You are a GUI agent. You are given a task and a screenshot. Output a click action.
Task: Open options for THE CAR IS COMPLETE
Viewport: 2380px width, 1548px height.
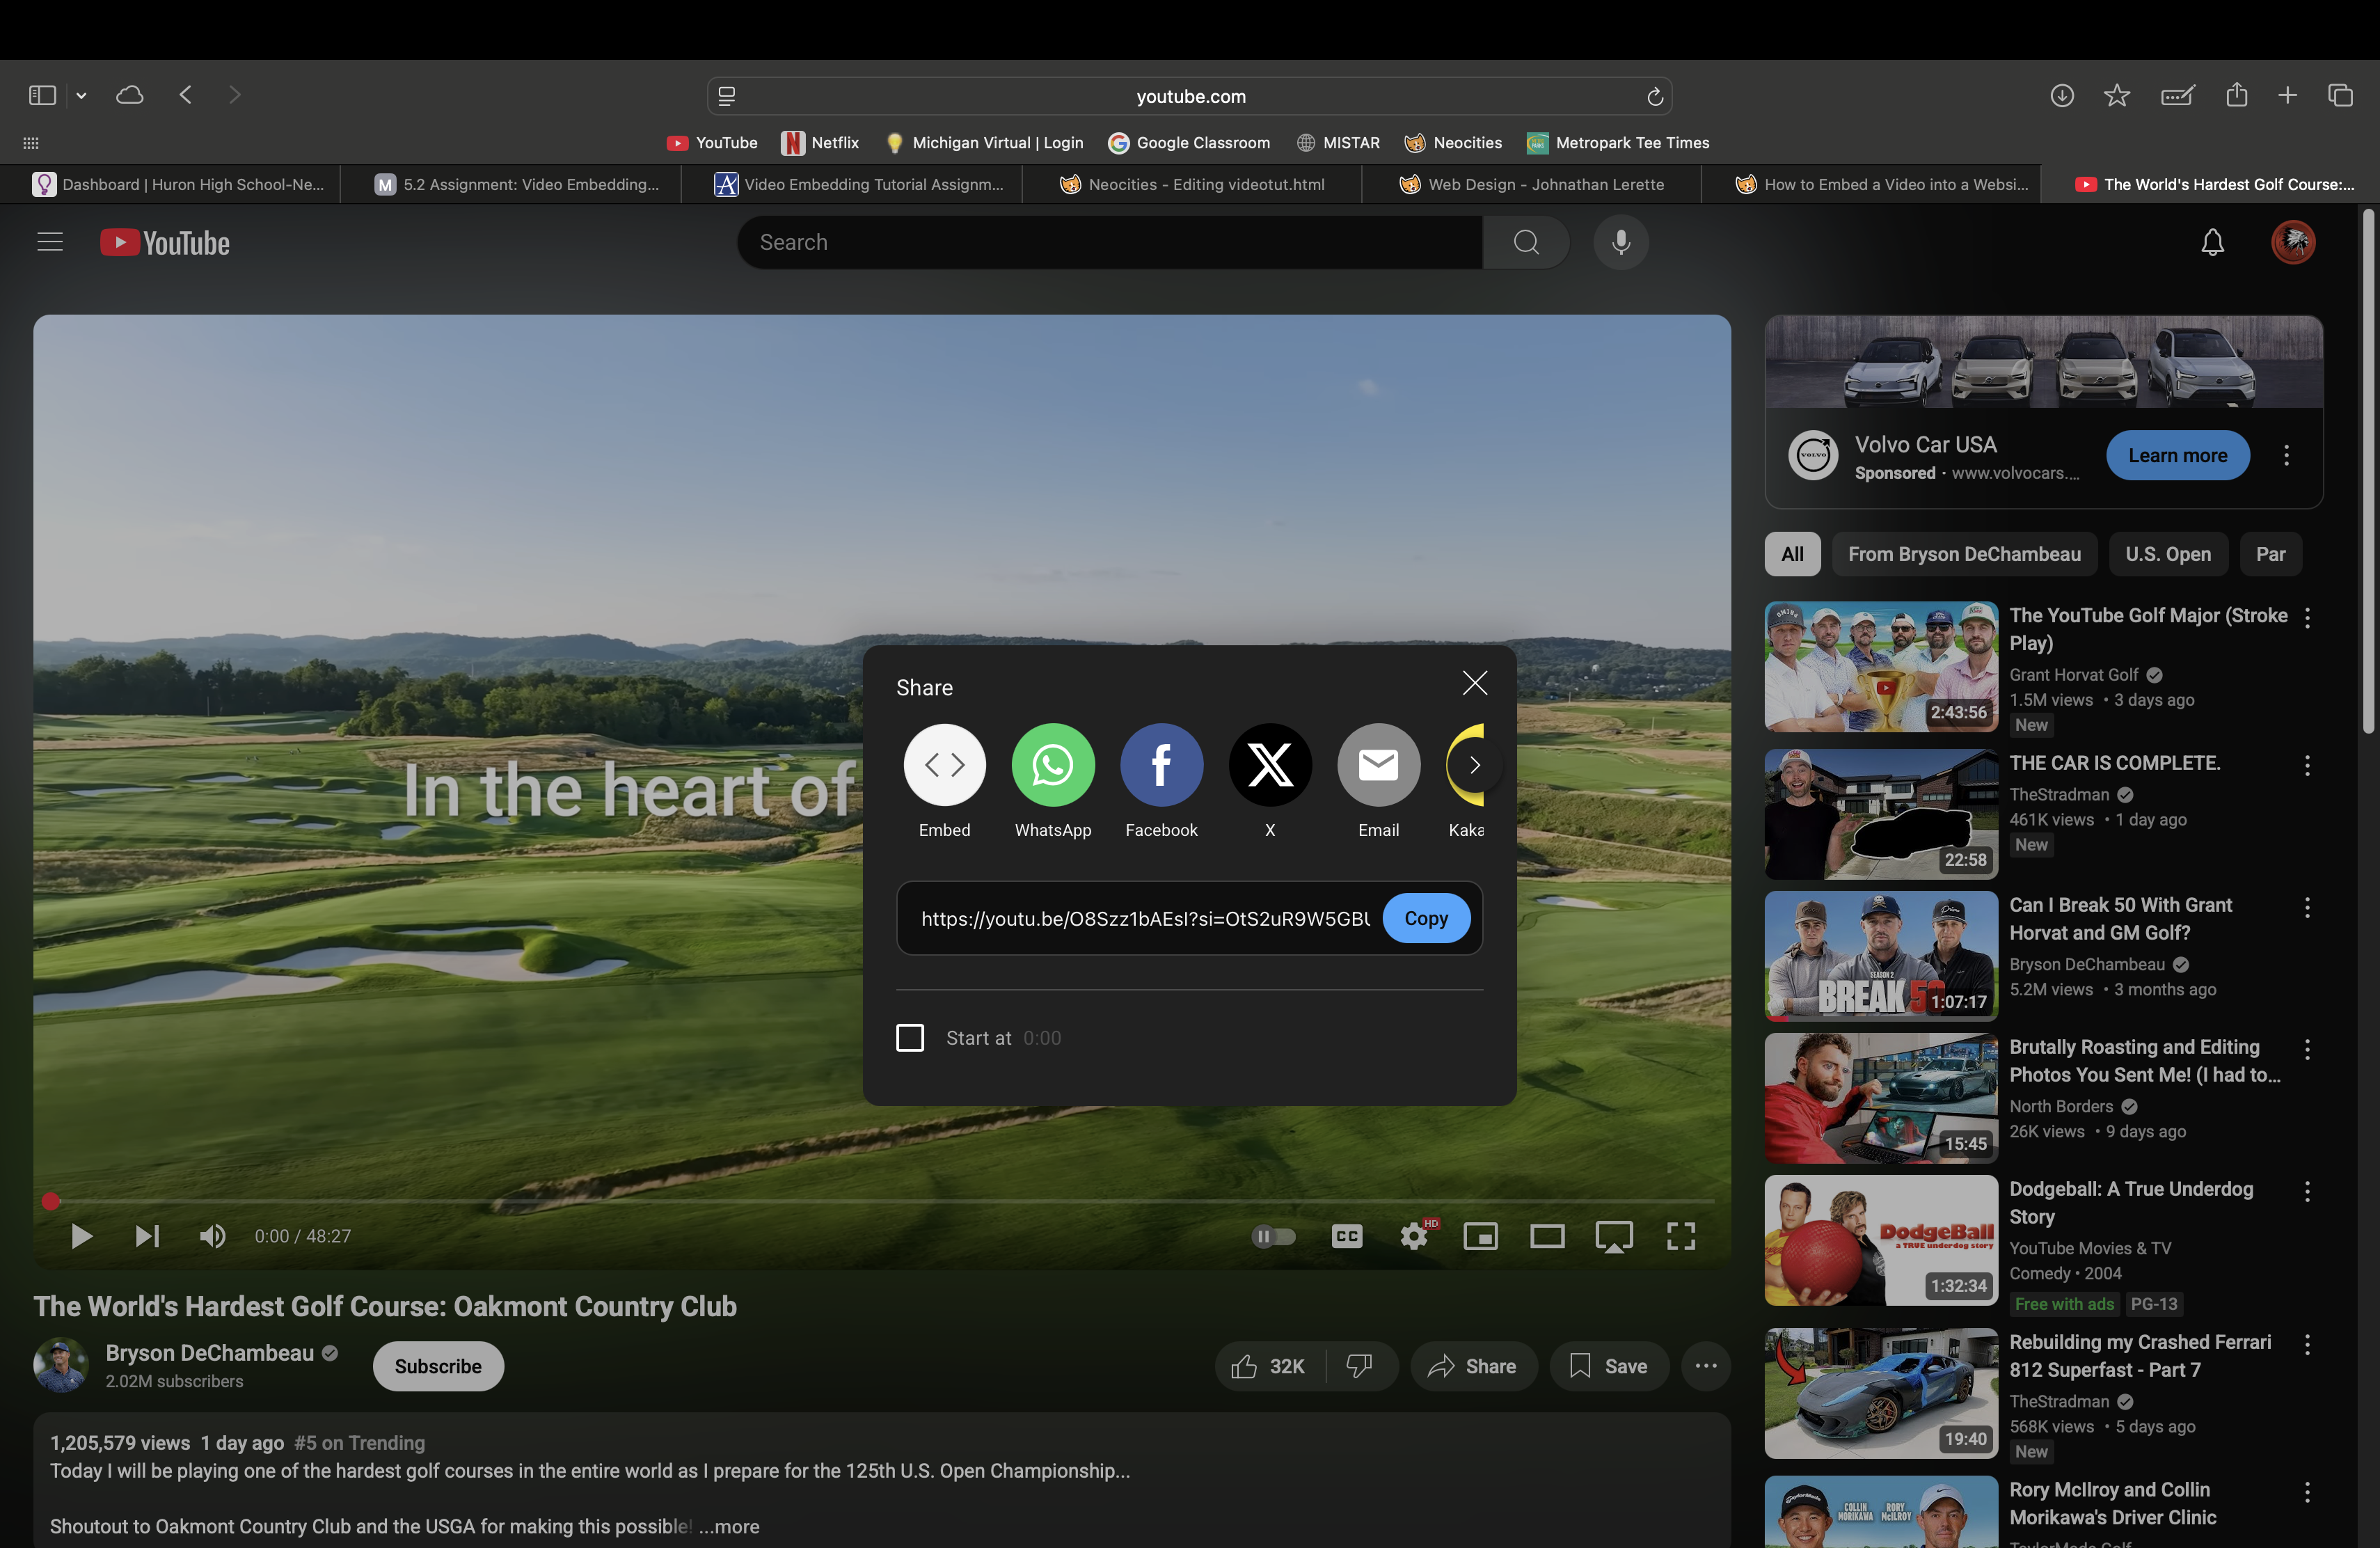pyautogui.click(x=2308, y=766)
